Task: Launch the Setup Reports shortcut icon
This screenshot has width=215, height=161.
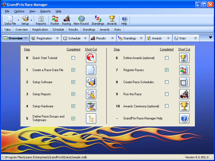Action: [91, 94]
